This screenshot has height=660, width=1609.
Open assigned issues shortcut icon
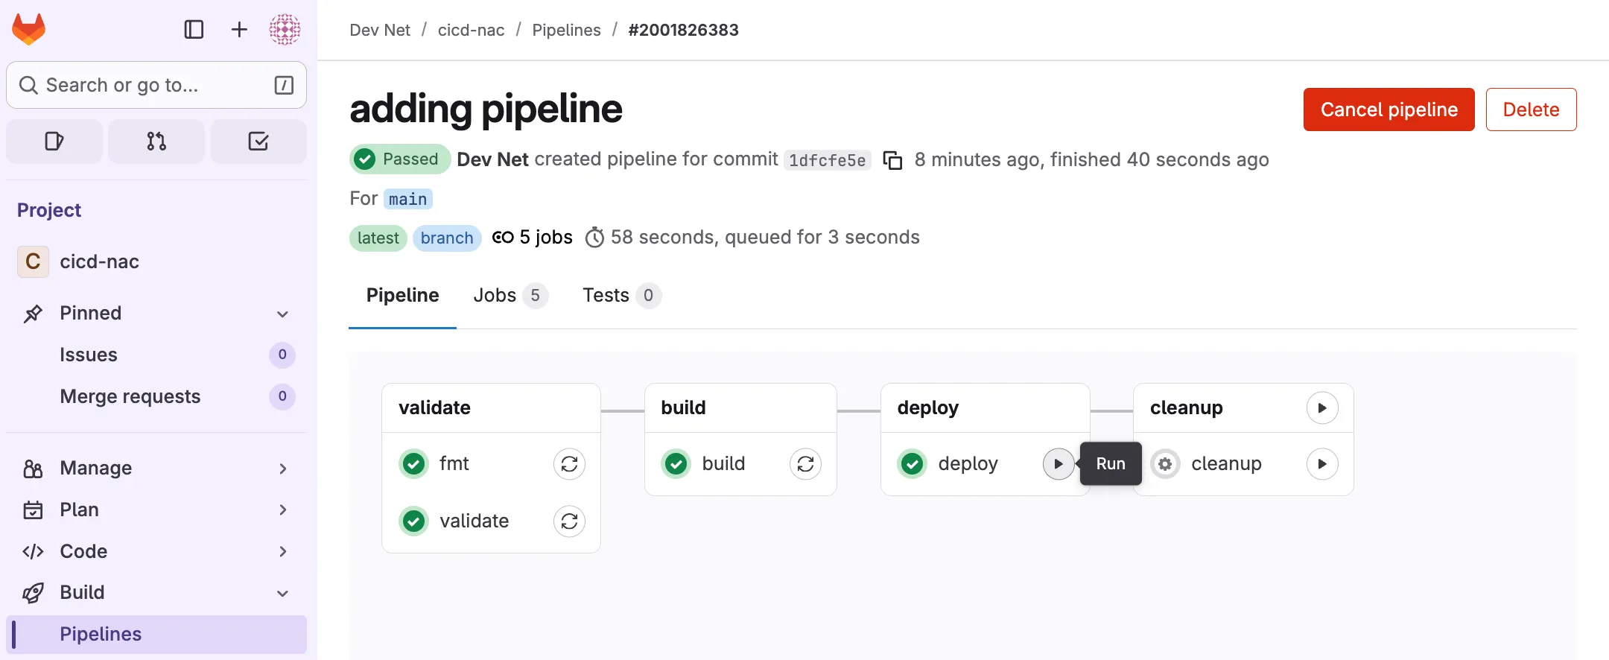(x=54, y=142)
